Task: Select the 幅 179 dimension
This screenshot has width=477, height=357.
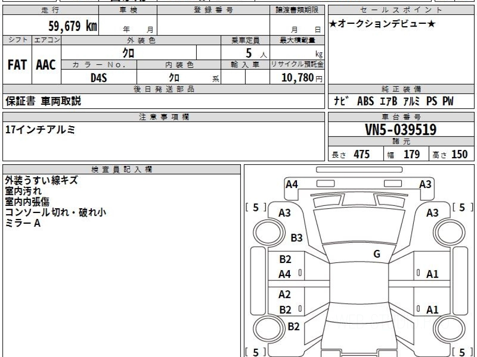Action: point(404,154)
